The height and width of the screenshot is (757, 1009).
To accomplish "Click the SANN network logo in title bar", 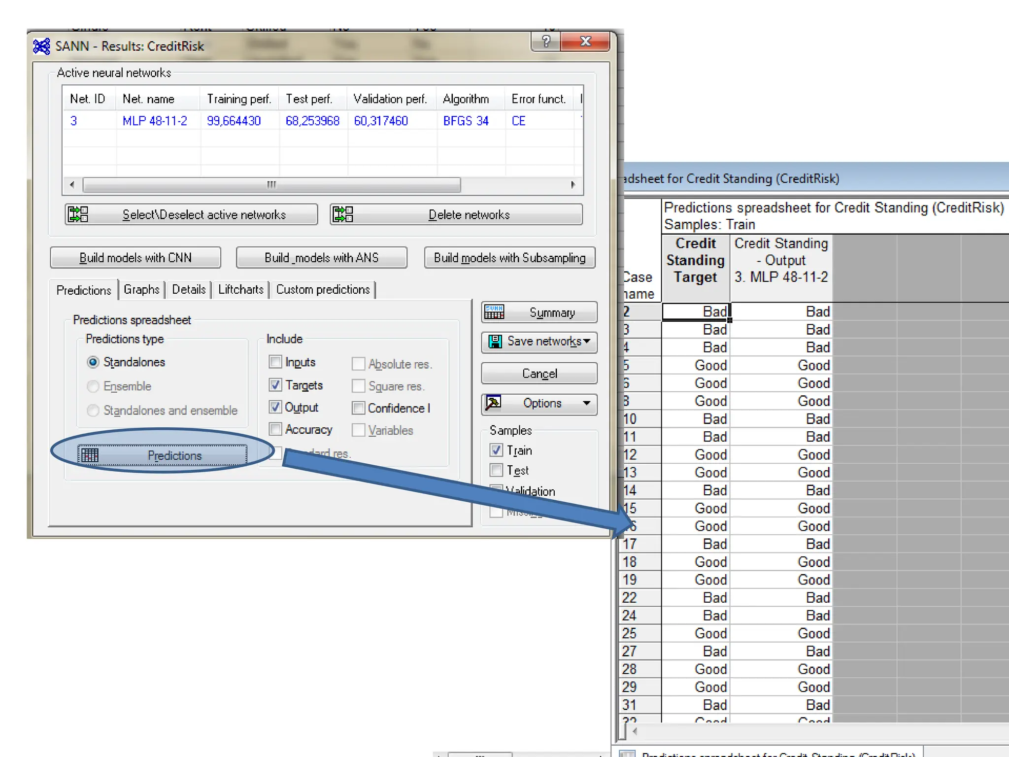I will tap(42, 46).
